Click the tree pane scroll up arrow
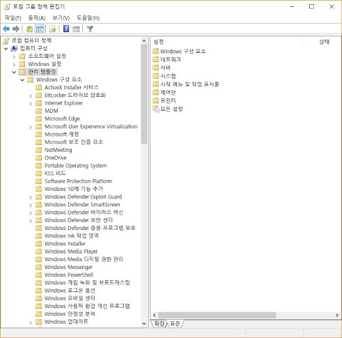342x338 pixels. 144,41
